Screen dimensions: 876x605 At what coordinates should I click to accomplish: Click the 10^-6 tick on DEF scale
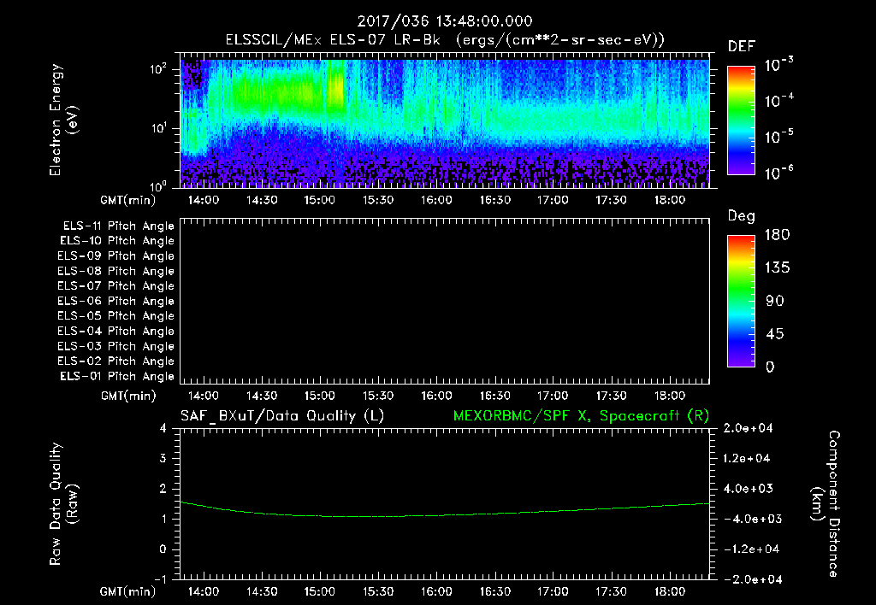[778, 173]
